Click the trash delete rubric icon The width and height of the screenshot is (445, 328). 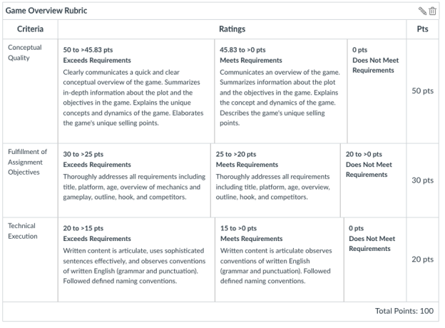432,11
